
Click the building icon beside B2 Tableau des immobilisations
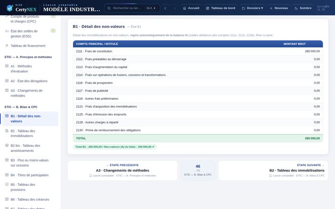(x=7, y=131)
